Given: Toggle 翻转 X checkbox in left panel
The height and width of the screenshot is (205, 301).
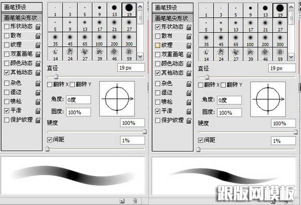Looking at the screenshot, I should point(50,84).
